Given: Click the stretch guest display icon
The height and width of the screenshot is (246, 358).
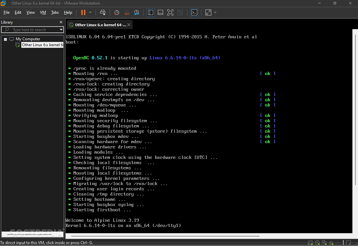Looking at the screenshot, I should click(208, 12).
